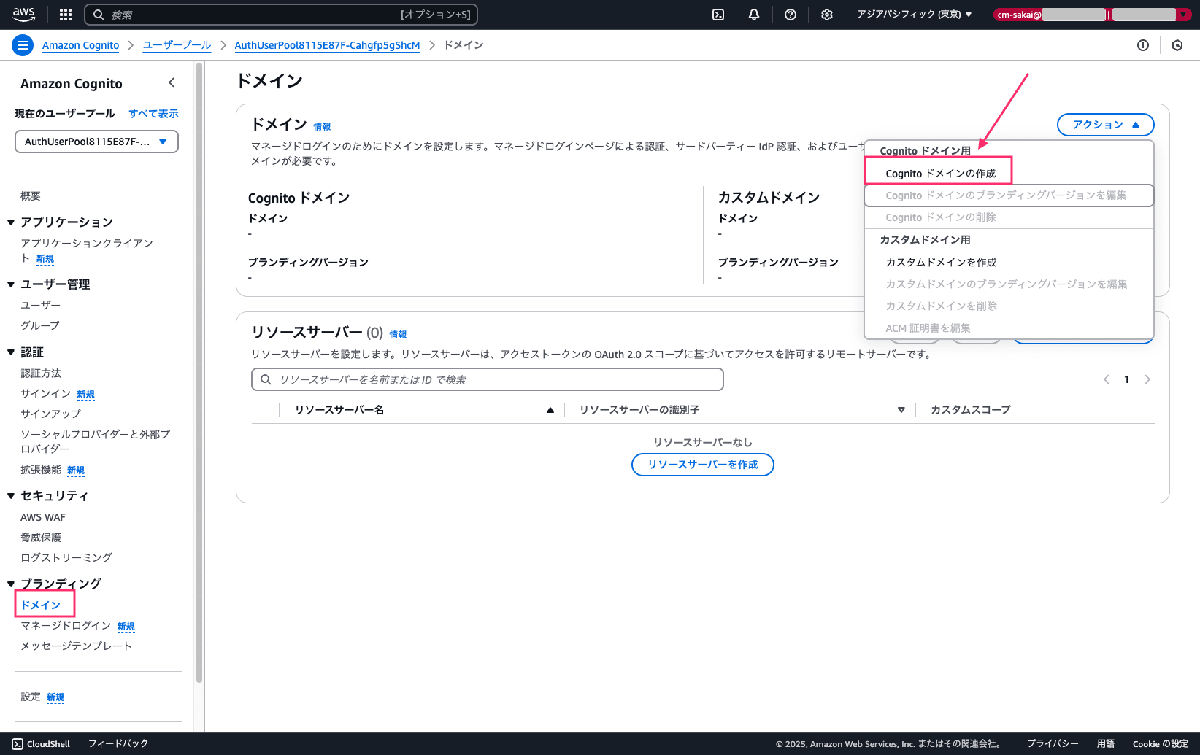Sort by リソースサーバーの識別子 arrow
This screenshot has height=755, width=1200.
tap(901, 410)
